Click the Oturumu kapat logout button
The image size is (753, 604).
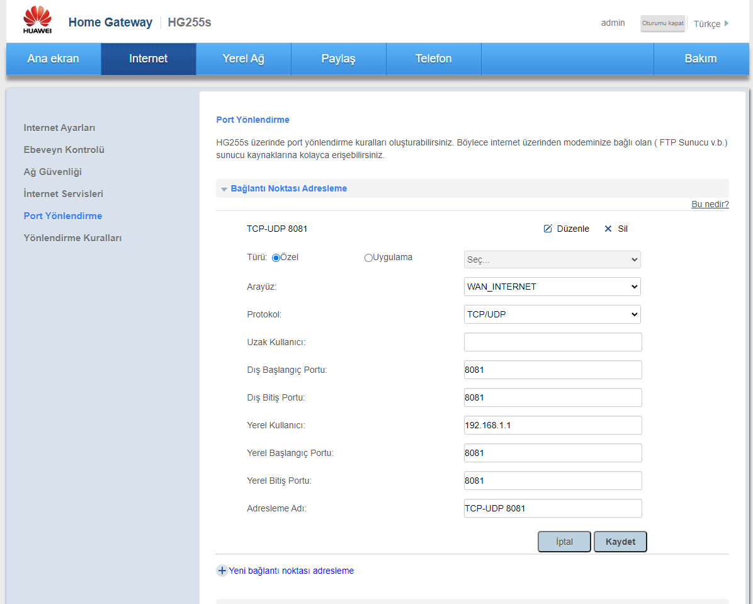[x=662, y=23]
